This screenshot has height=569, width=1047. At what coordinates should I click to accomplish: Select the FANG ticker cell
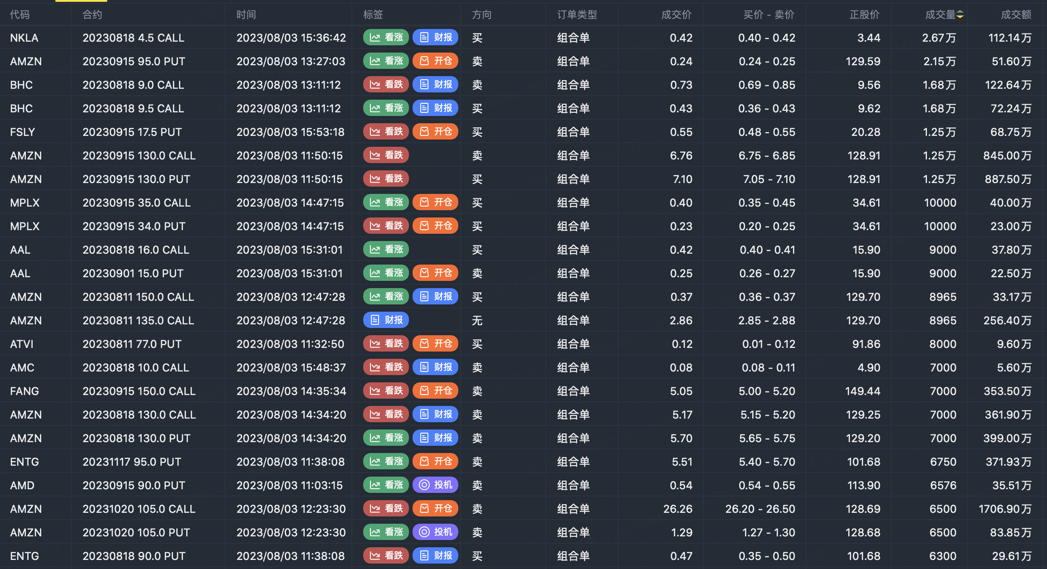24,391
